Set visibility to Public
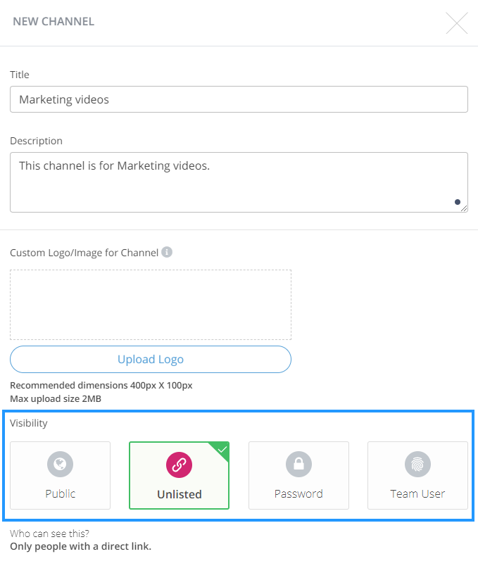This screenshot has height=561, width=478. click(x=60, y=476)
